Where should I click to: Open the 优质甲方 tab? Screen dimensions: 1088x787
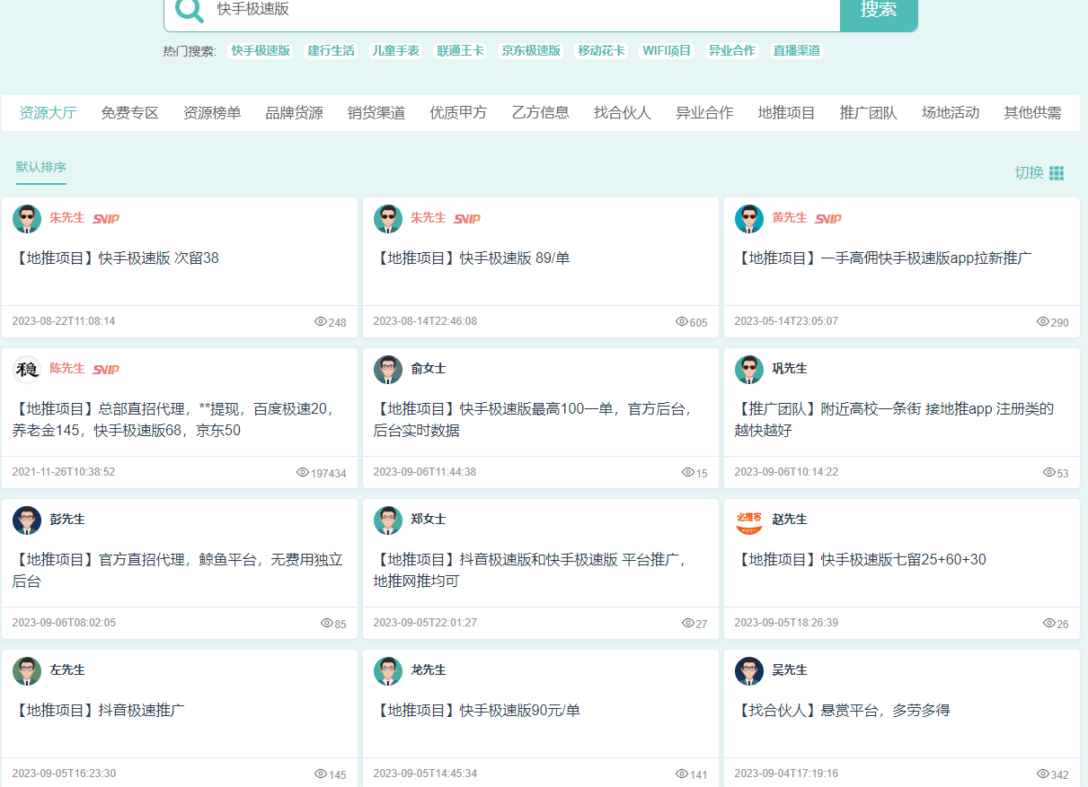click(x=458, y=113)
